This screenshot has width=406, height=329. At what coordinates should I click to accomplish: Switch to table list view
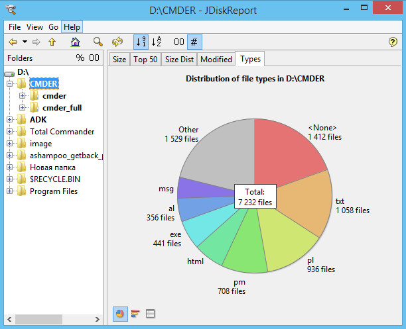tap(150, 314)
